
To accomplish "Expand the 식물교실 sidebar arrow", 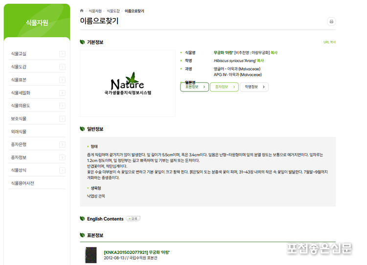I will [x=62, y=53].
